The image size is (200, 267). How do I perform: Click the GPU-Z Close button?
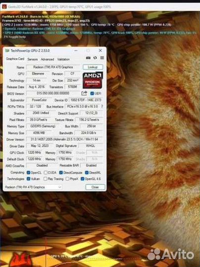(95, 187)
